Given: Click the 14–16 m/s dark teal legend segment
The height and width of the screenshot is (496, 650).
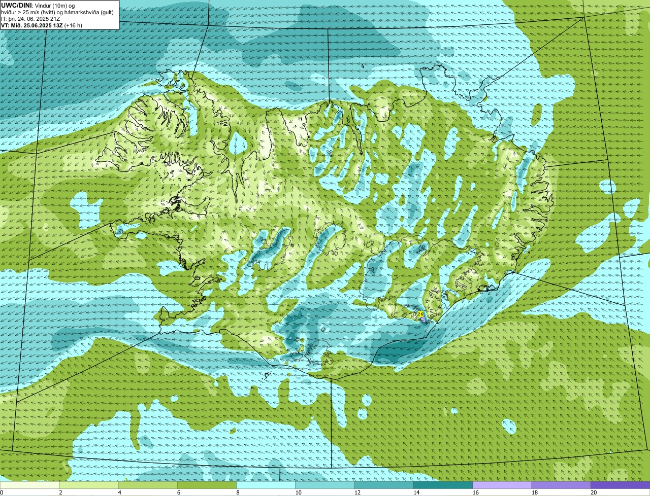Looking at the screenshot, I should [443, 485].
